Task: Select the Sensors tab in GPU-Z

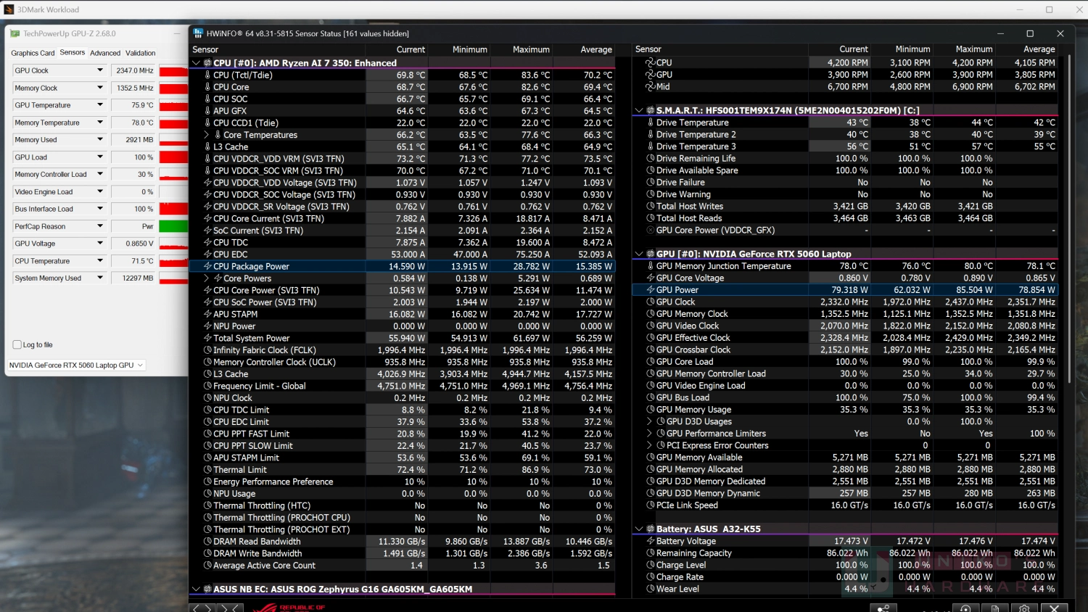Action: [x=72, y=52]
